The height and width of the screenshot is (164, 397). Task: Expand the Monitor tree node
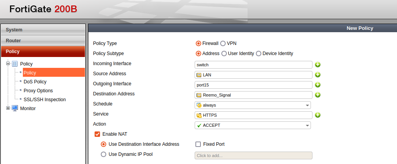click(8, 109)
